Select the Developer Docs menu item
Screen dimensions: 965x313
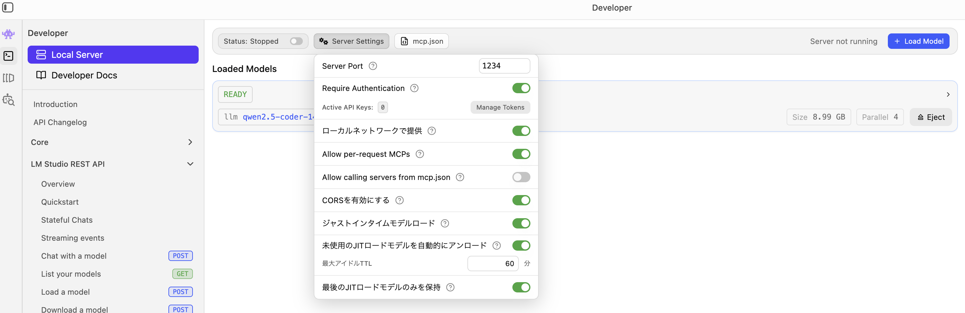(84, 75)
